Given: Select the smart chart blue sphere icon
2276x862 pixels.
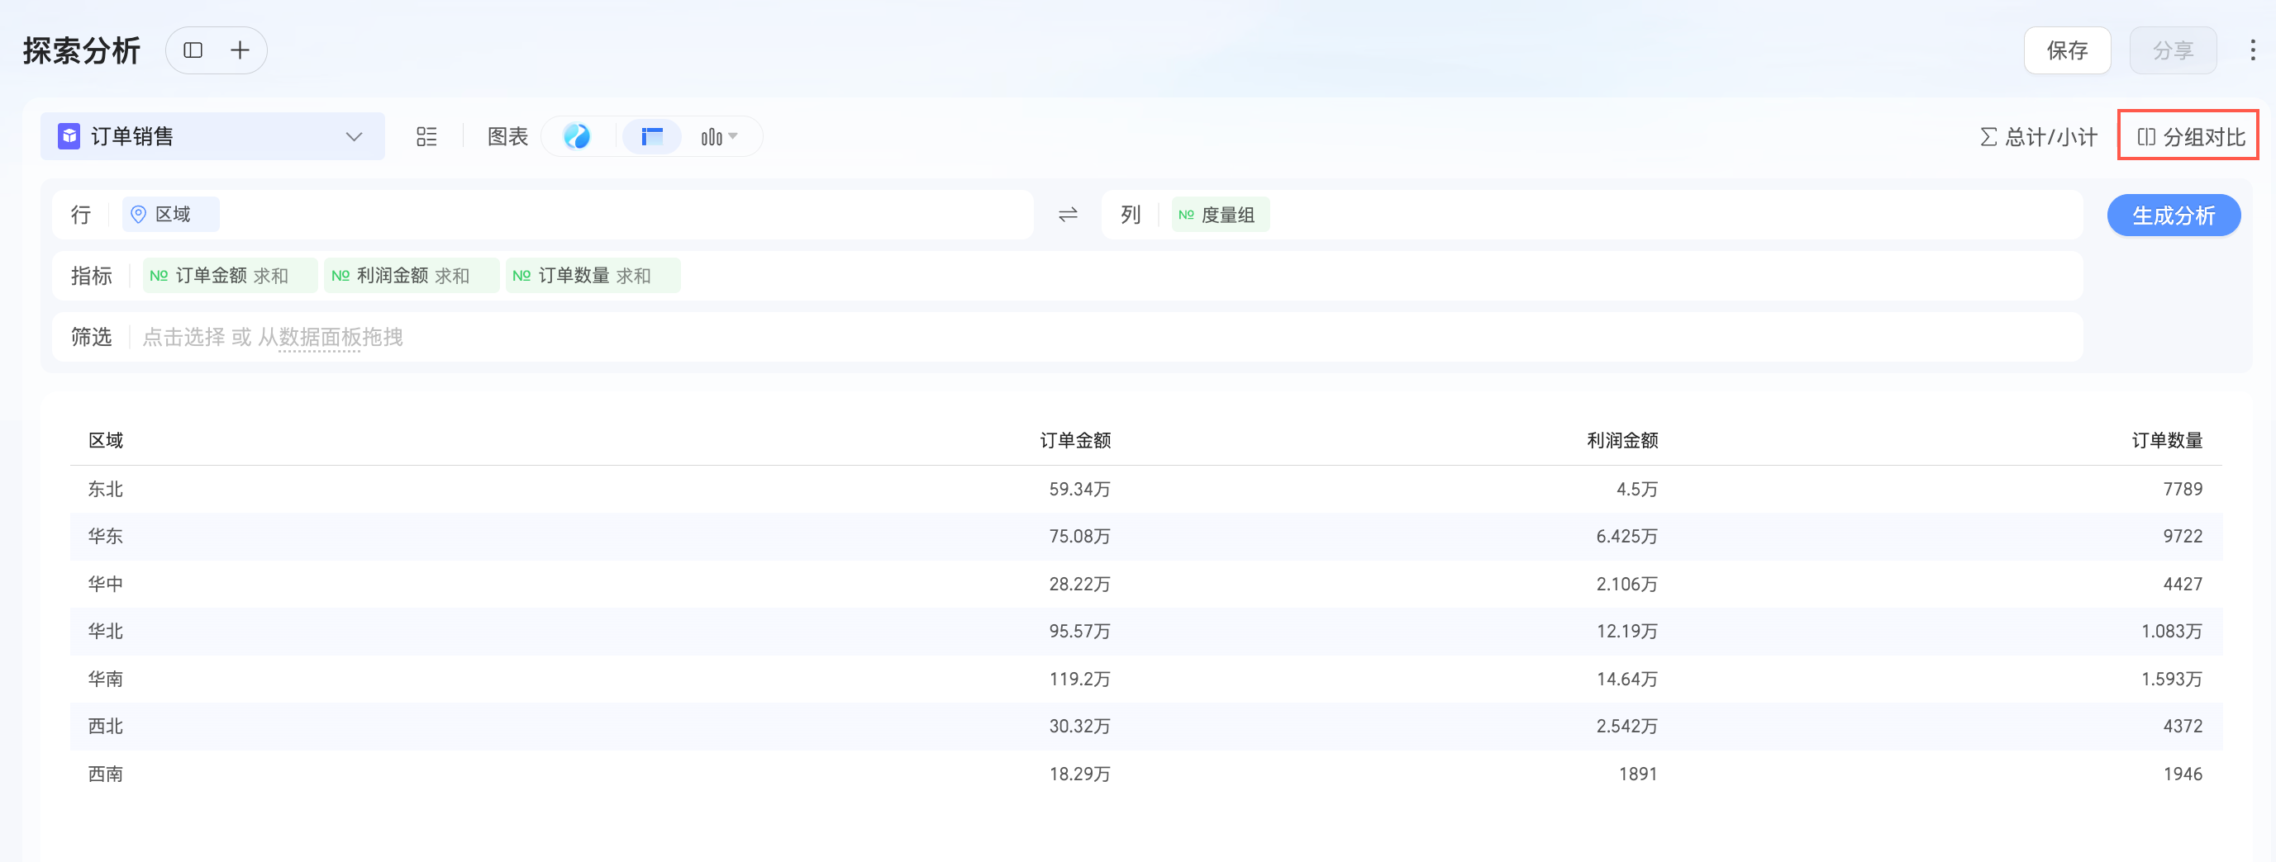Looking at the screenshot, I should 577,137.
